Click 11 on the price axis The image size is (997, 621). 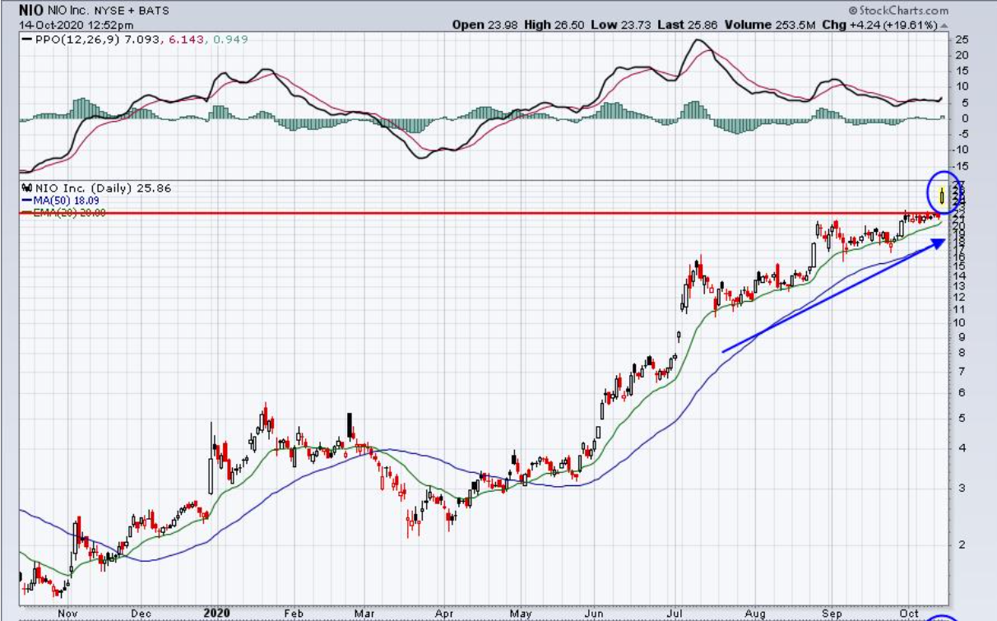coord(960,308)
